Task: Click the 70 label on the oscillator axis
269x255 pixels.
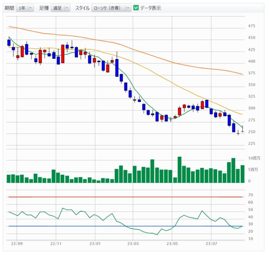Action: click(251, 195)
